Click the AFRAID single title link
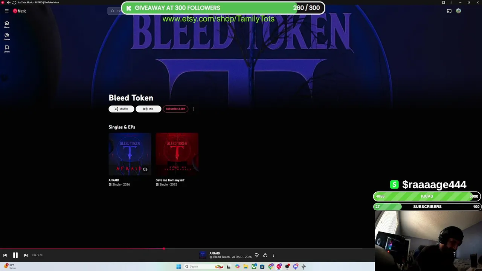This screenshot has height=271, width=482. tap(114, 180)
